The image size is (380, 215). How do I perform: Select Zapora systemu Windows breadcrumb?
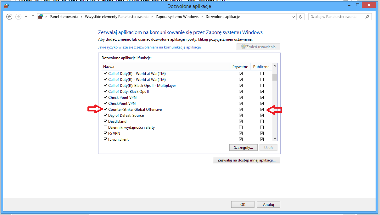click(x=177, y=17)
